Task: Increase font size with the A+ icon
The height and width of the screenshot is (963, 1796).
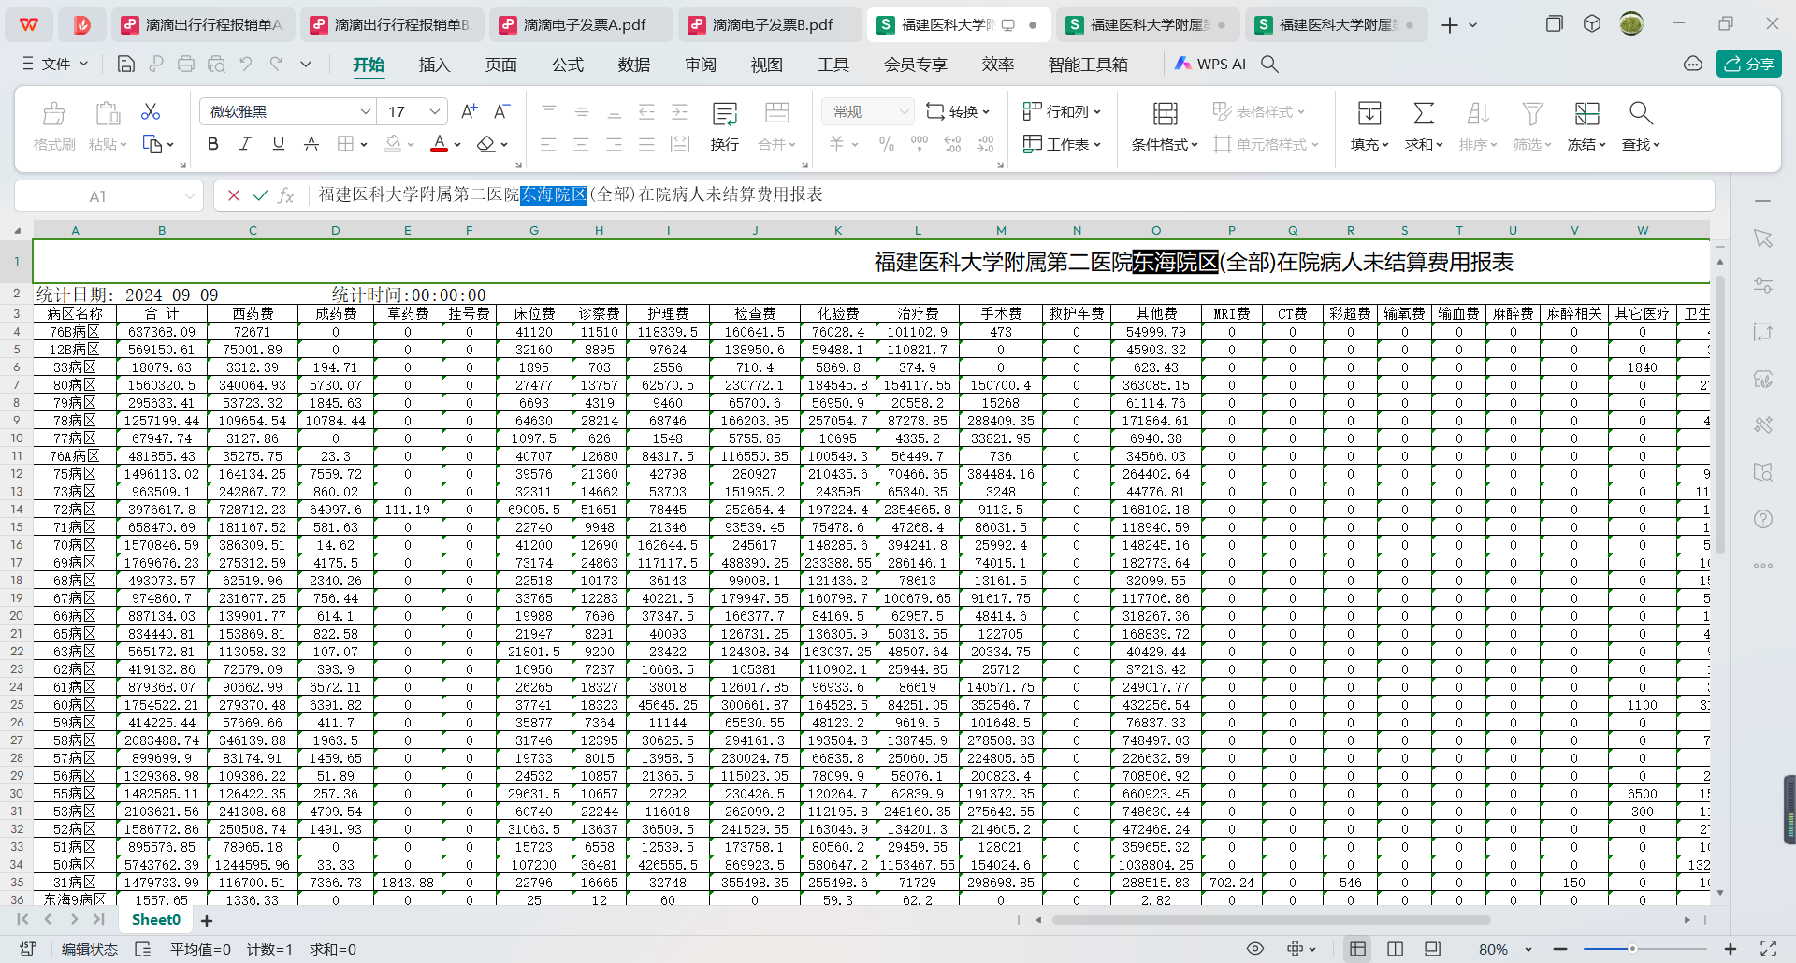Action: 470,111
